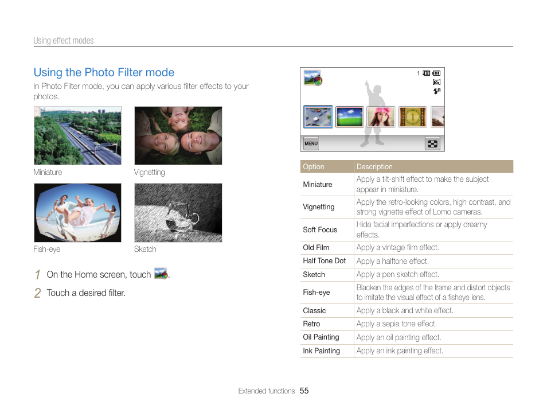Click 'Apply a sepia tone effect.' description
The image size is (547, 413).
[397, 324]
